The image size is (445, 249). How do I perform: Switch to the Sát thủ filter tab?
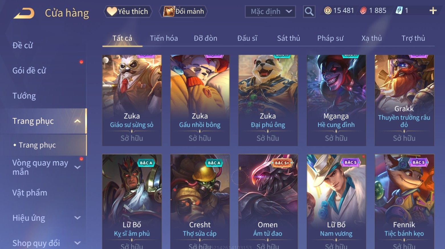point(288,38)
